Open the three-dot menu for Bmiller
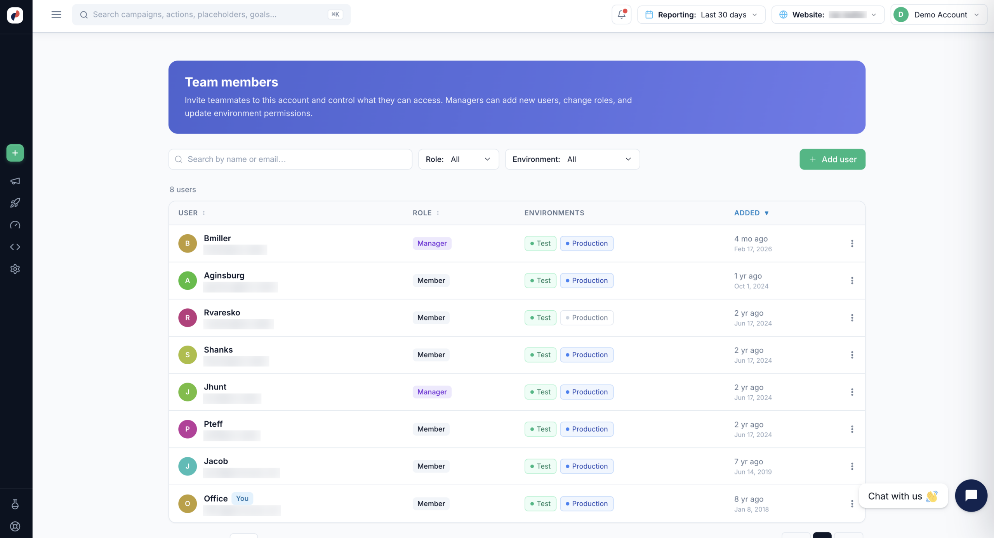Screen dimensions: 994x538 pos(852,244)
